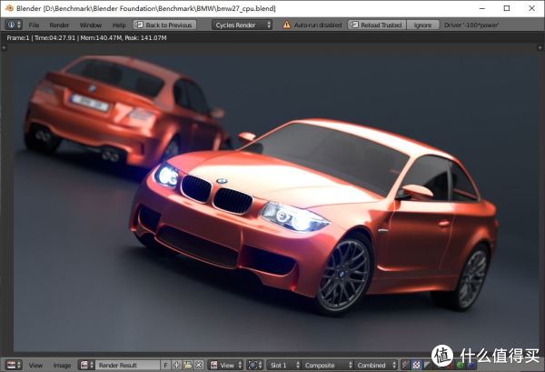The image size is (545, 372).
Task: Click the Frame:1 render time status line
Action: click(86, 37)
